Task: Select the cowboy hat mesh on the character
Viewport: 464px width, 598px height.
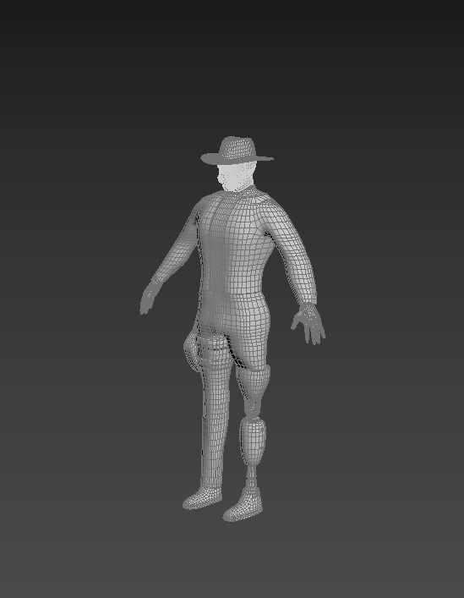Action: coord(237,151)
